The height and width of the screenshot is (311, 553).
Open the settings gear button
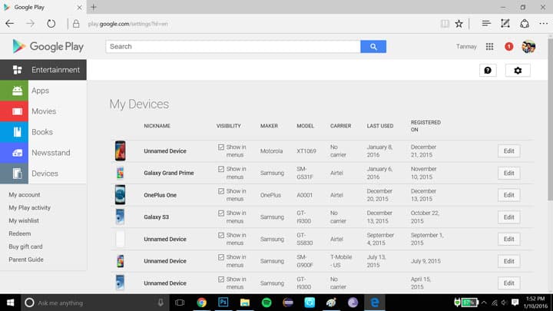(518, 71)
